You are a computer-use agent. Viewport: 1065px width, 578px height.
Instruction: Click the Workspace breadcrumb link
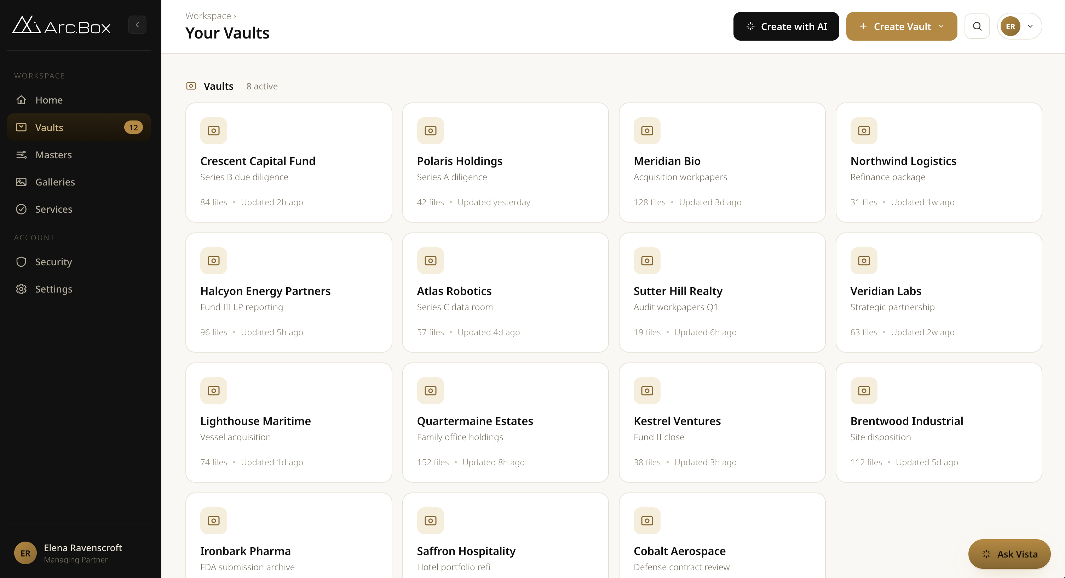coord(208,16)
